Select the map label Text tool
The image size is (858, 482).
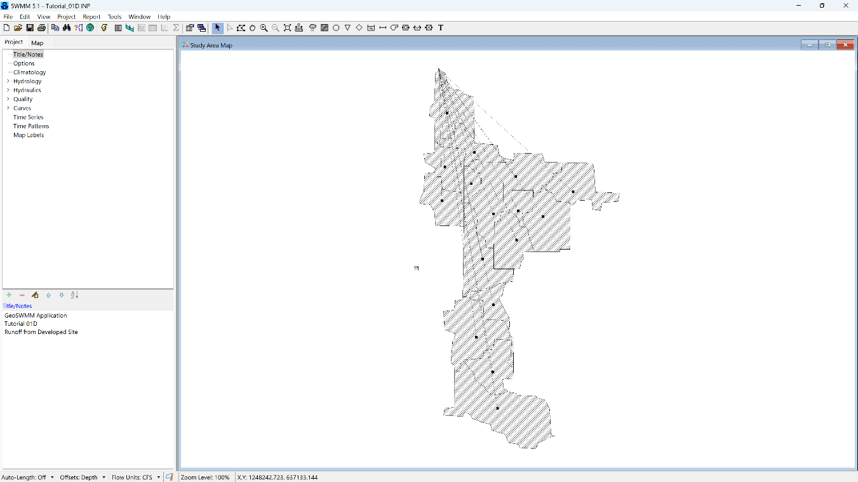[x=440, y=28]
